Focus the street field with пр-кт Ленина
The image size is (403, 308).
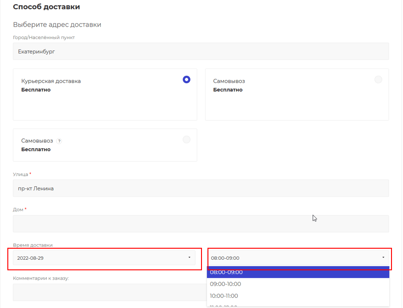pyautogui.click(x=201, y=188)
